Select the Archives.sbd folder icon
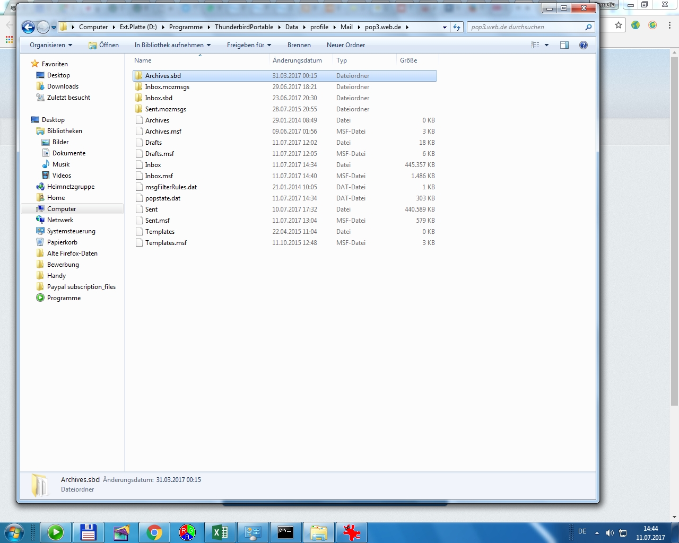The height and width of the screenshot is (543, 679). coord(139,76)
